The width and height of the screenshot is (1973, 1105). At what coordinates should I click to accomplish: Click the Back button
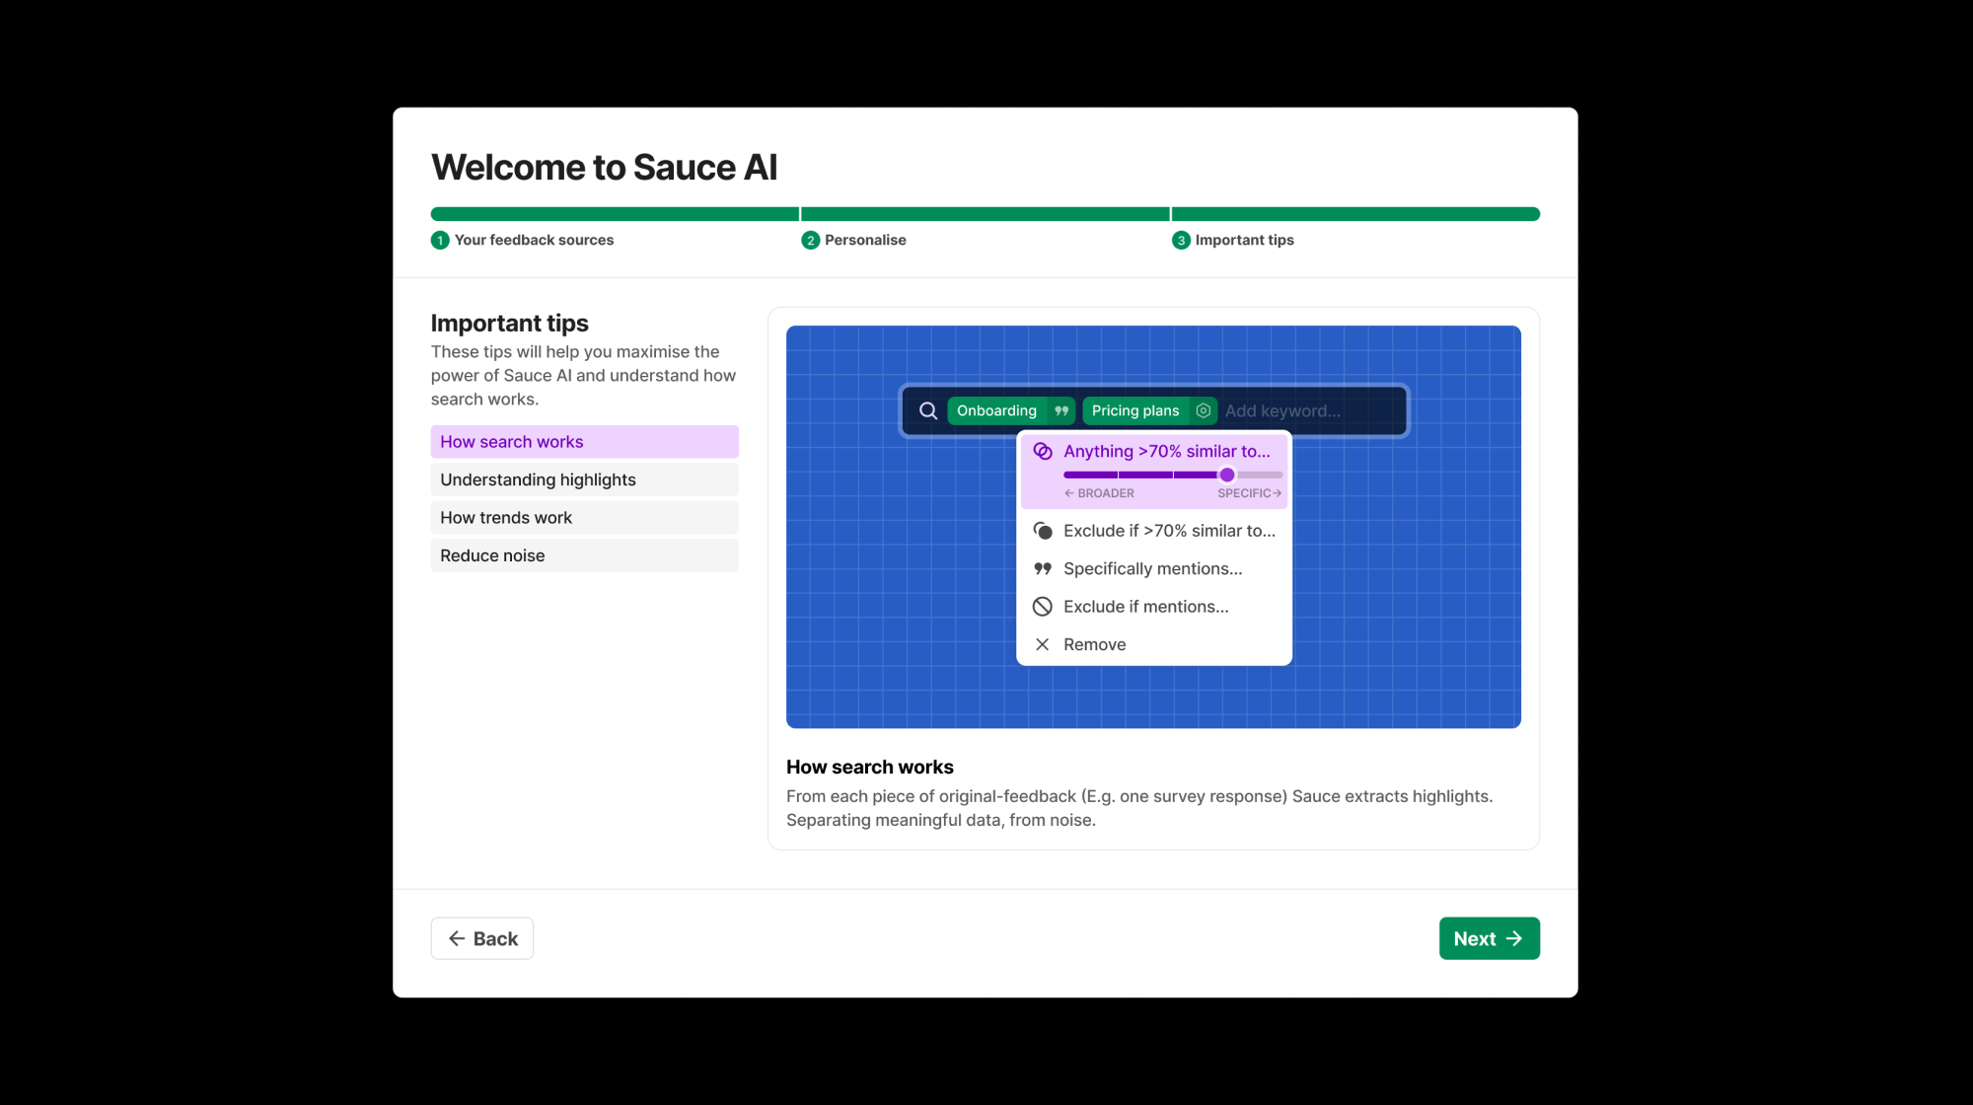[482, 938]
